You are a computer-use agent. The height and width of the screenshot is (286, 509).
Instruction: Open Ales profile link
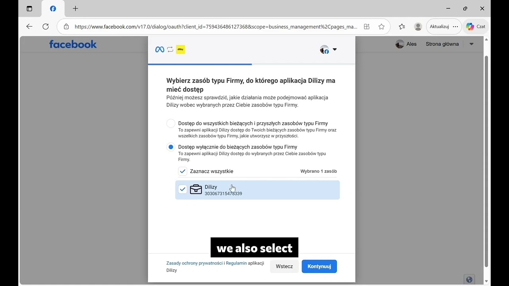(406, 44)
